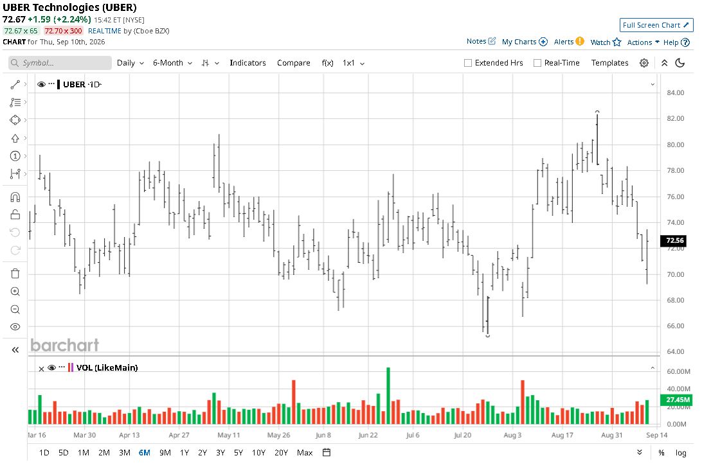This screenshot has width=702, height=467.
Task: Zoom in with magnifier plus icon
Action: (15, 292)
